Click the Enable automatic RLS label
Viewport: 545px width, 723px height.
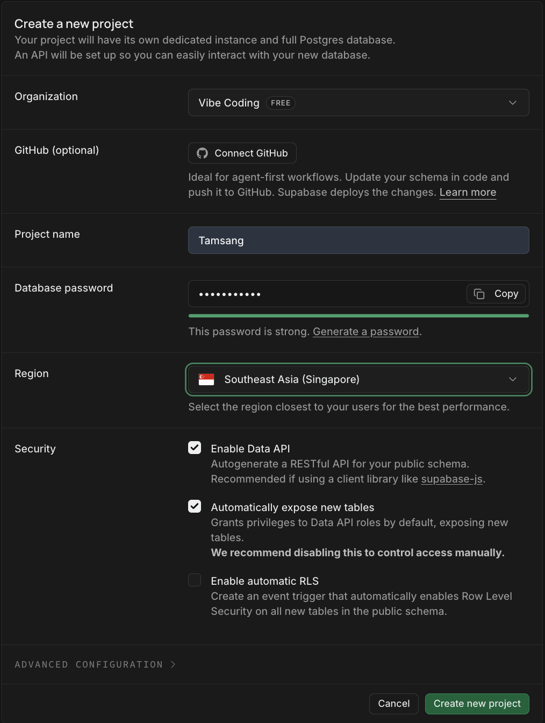(x=264, y=581)
